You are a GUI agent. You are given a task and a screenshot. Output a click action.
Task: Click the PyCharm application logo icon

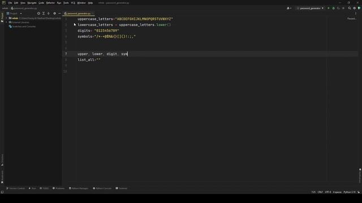[x=3, y=3]
